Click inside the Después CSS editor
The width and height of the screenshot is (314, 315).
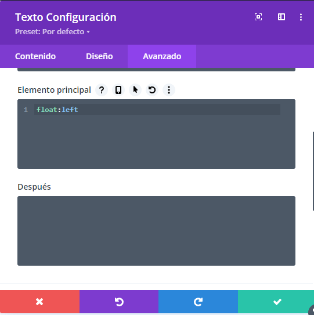(156, 231)
